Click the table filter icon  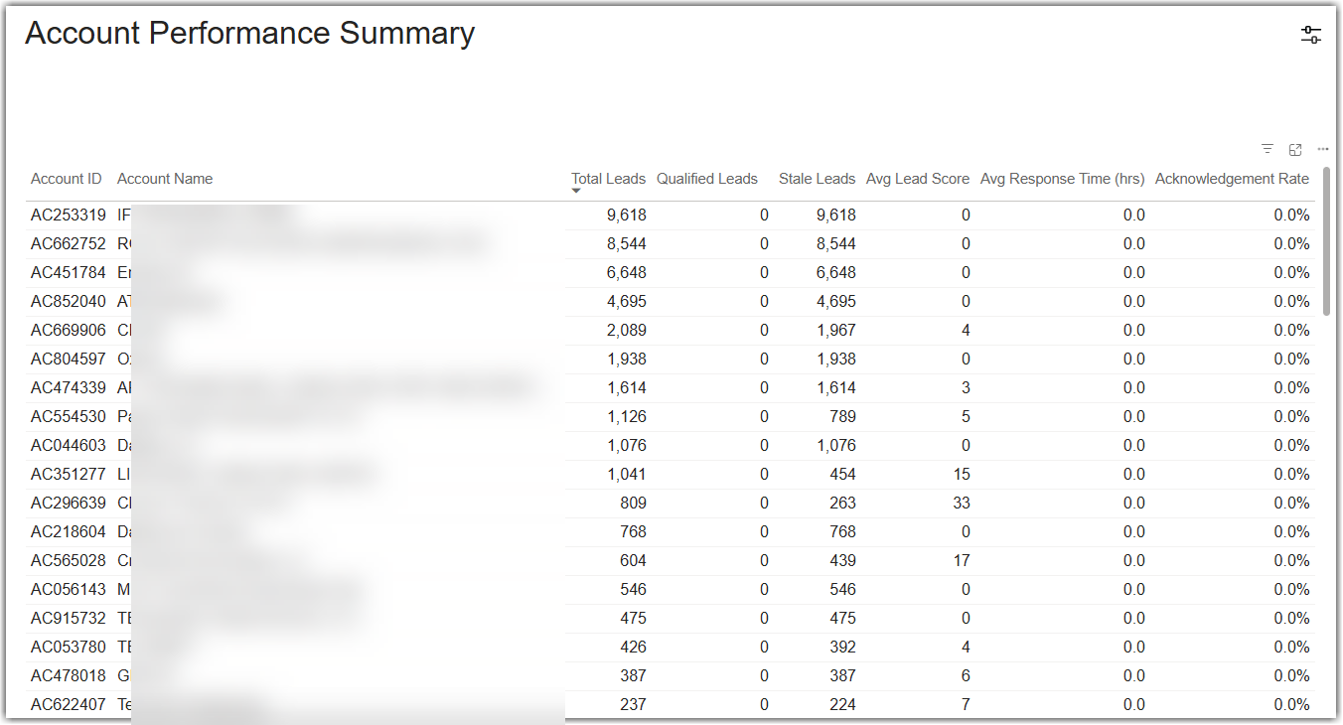1268,149
